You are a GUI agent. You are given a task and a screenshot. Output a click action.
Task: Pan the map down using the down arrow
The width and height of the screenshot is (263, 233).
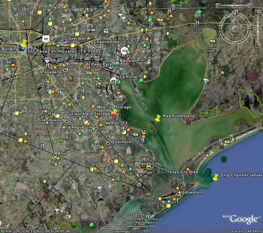(235, 36)
